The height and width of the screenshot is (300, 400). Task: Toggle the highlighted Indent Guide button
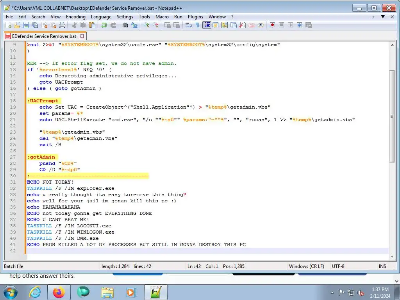pyautogui.click(x=207, y=25)
